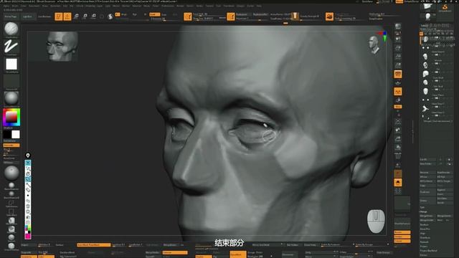Open the white alpha selector square
The height and width of the screenshot is (258, 459).
coord(11,64)
